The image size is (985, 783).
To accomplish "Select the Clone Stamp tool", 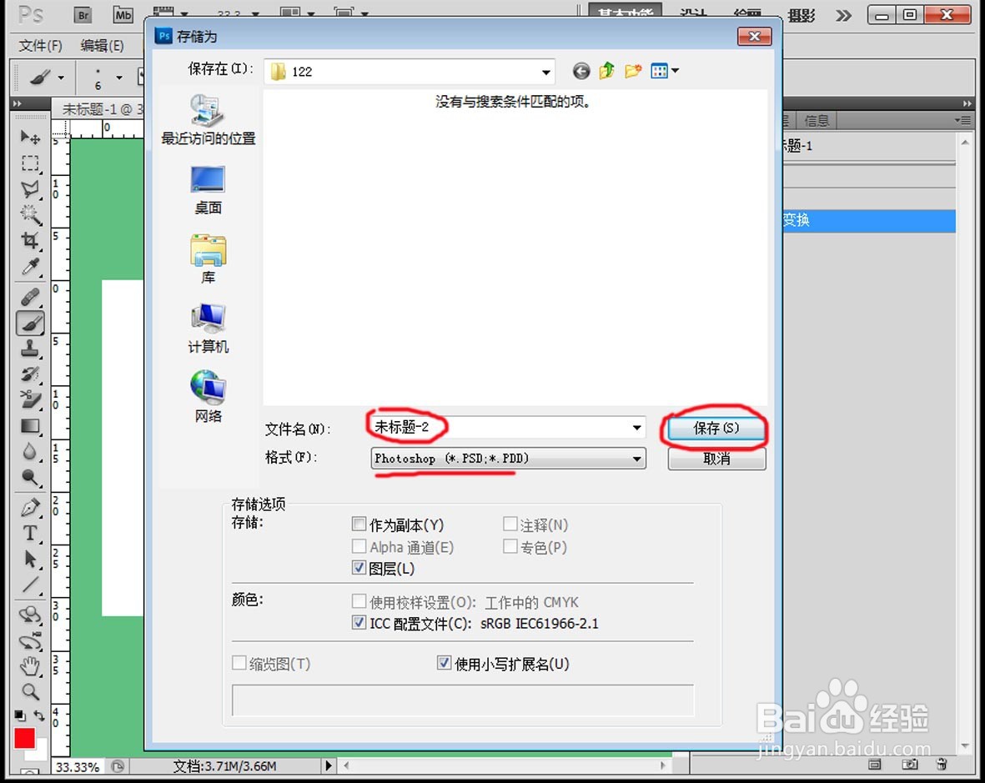I will pyautogui.click(x=30, y=347).
